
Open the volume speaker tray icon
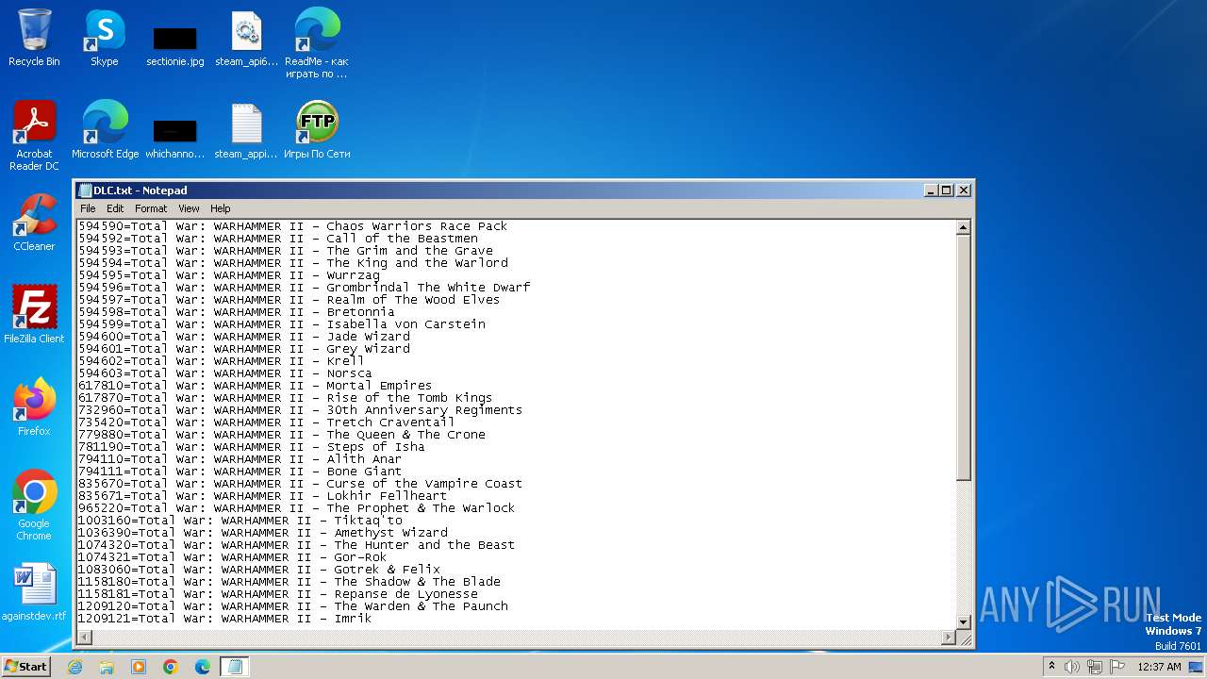tap(1072, 667)
